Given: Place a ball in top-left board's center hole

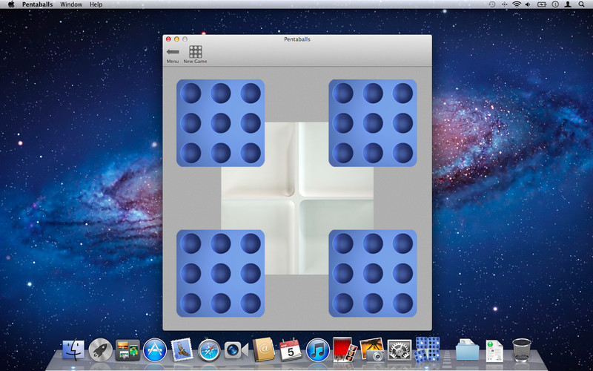Looking at the screenshot, I should [x=220, y=123].
